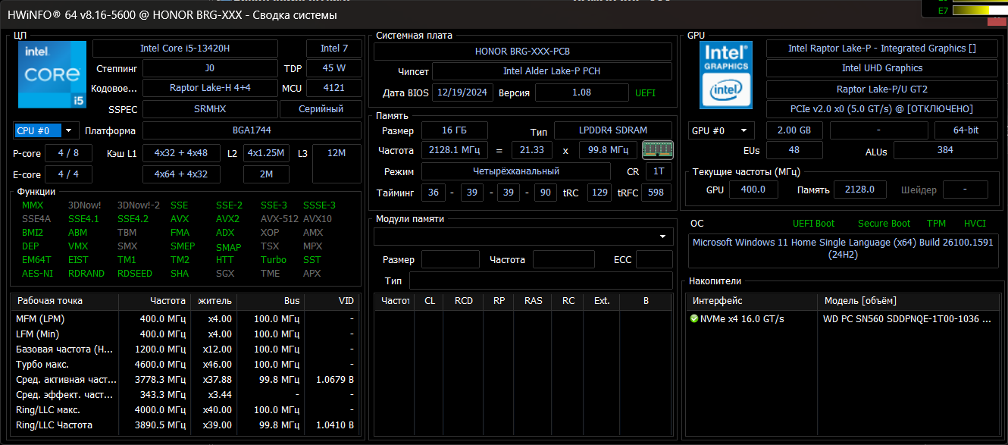Viewport: 1008px width, 445px height.
Task: Open the GPU #0 selector dropdown
Action: [722, 130]
